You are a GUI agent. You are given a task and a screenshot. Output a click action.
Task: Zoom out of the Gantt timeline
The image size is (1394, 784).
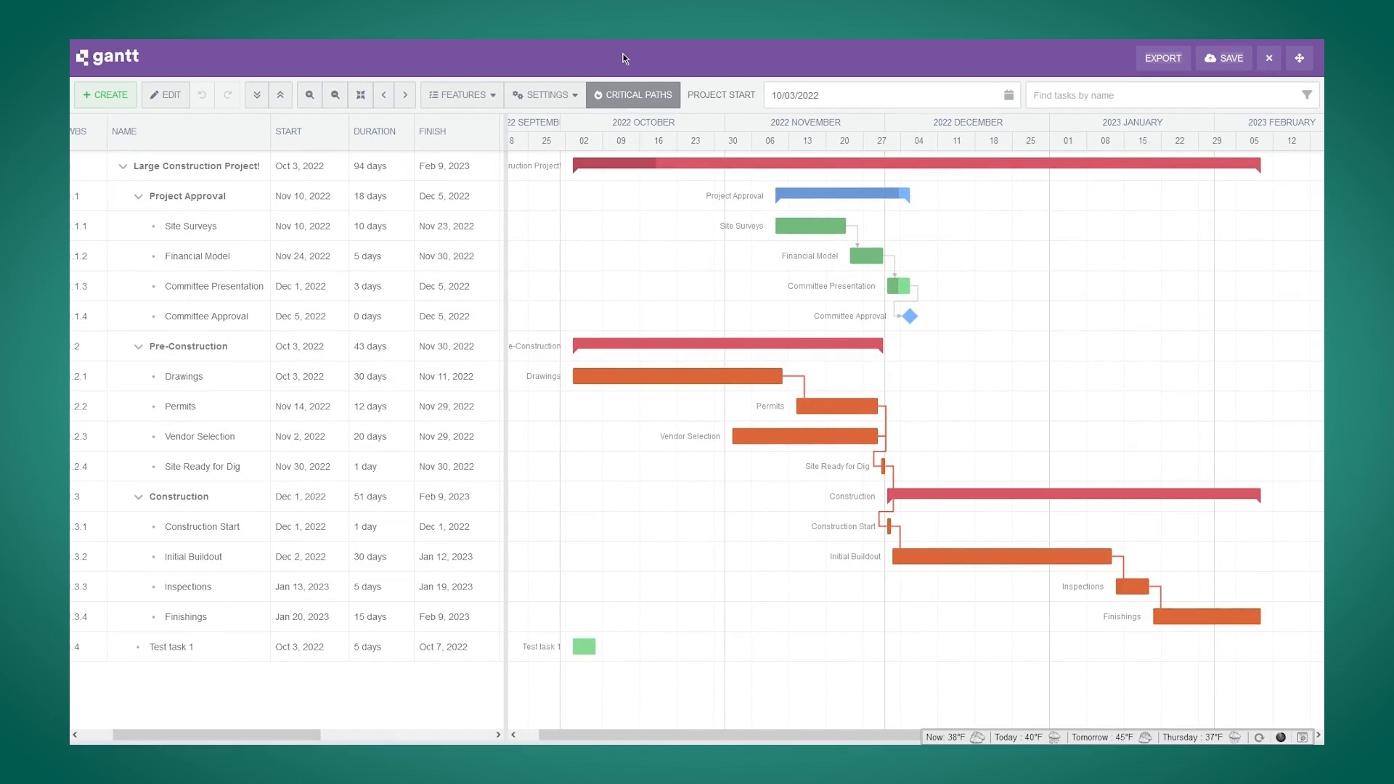pyautogui.click(x=335, y=95)
